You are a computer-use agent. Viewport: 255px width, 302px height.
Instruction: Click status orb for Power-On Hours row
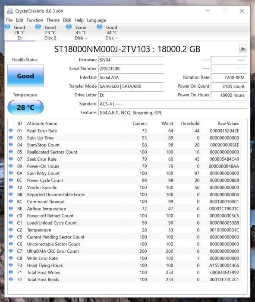point(11,166)
